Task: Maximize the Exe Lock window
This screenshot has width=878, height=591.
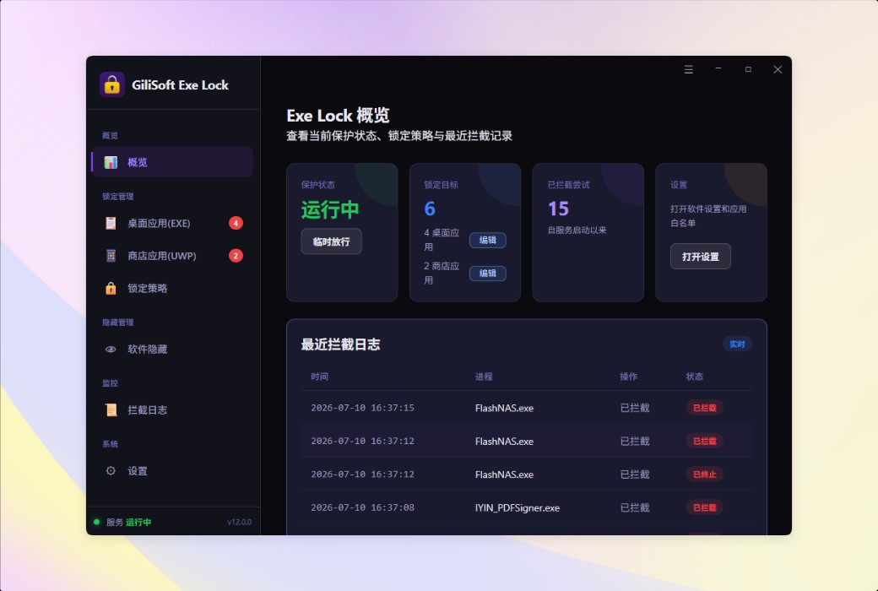Action: pos(748,69)
